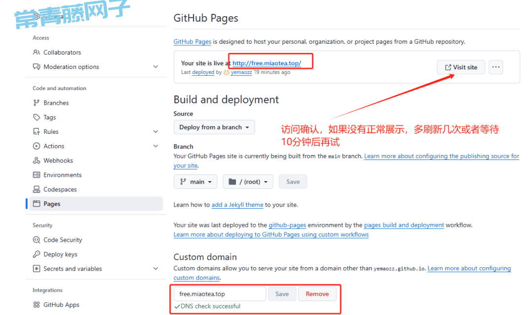Select the Pages sidebar item
This screenshot has width=532, height=315.
pyautogui.click(x=96, y=204)
